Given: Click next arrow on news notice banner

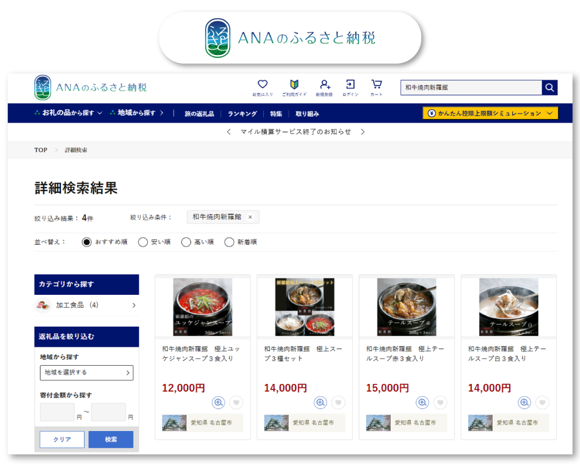Looking at the screenshot, I should point(363,132).
